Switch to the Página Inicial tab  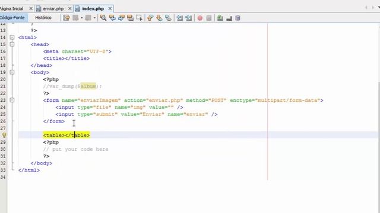(11, 9)
